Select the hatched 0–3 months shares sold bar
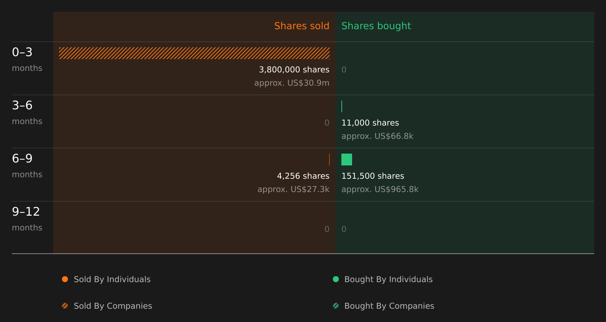This screenshot has height=322, width=606. click(194, 53)
